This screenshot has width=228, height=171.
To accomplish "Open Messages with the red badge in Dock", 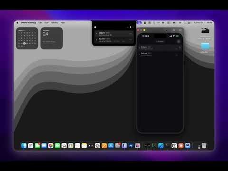I will [x=38, y=146].
